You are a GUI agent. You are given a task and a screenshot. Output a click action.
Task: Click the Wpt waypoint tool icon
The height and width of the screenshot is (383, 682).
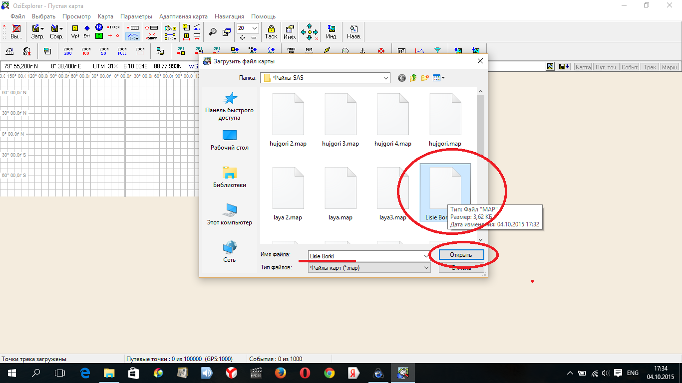(x=75, y=31)
